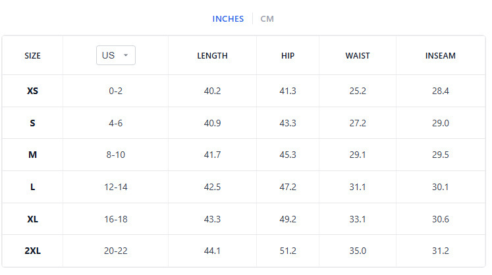
Task: Click the 2XL waist value 35.0
Action: point(358,251)
